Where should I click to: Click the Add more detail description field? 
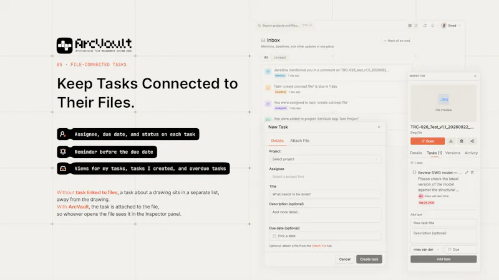[x=325, y=215]
